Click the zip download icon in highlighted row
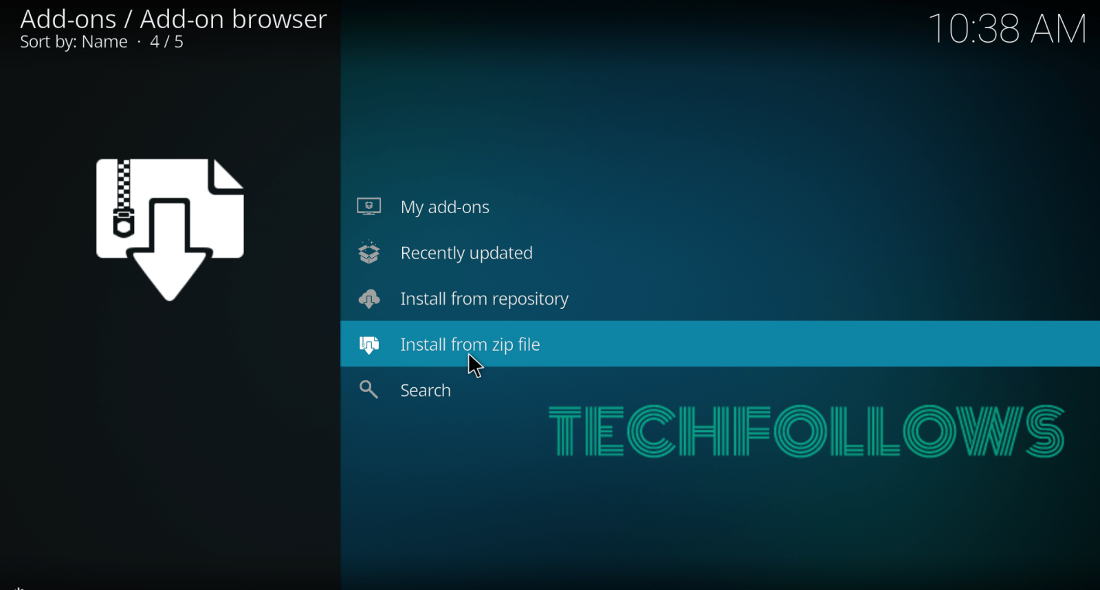1100x590 pixels. [x=369, y=345]
